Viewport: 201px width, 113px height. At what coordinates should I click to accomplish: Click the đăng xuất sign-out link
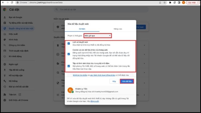coord(94,101)
